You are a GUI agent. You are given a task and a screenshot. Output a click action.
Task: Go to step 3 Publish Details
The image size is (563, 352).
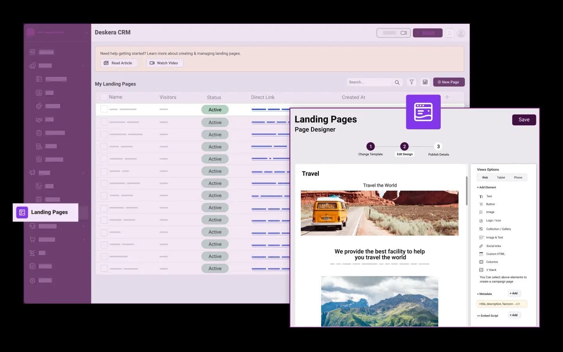(438, 149)
